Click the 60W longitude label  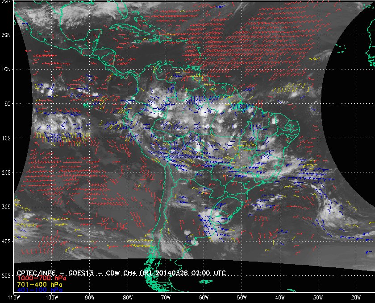tap(204, 298)
